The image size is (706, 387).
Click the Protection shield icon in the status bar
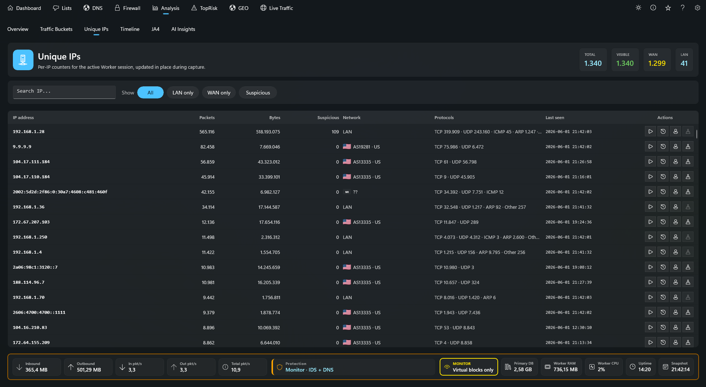(280, 367)
